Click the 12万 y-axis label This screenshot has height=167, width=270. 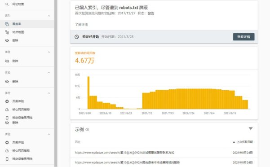tap(77, 86)
